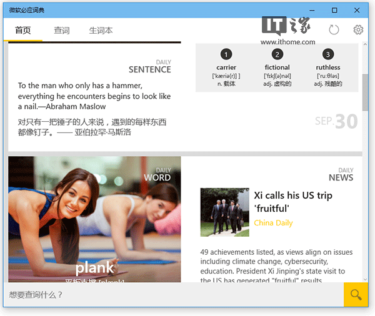Image resolution: width=375 pixels, height=316 pixels.
Task: Go to the 生词本 tab
Action: (101, 30)
